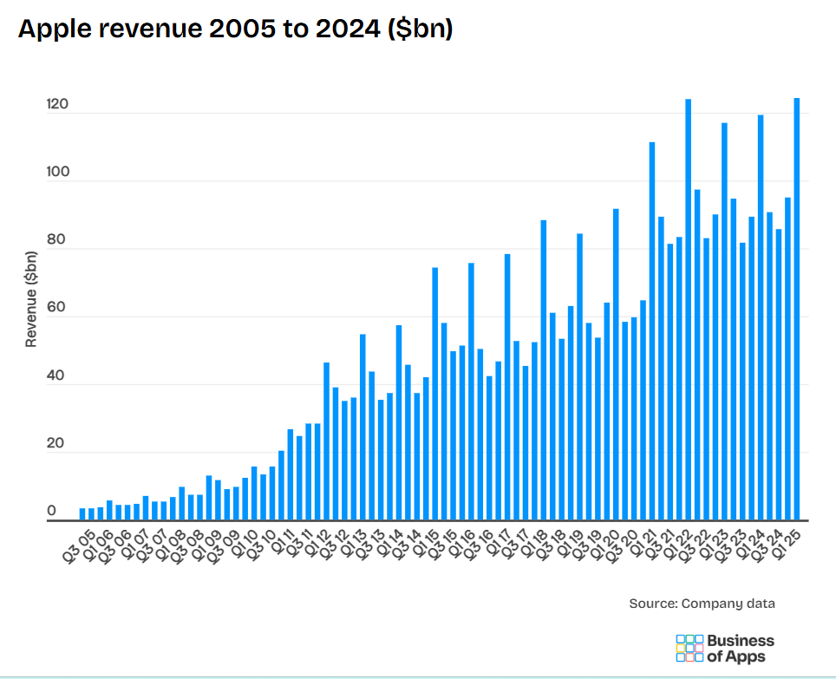Click the "Source: Company data" caption
This screenshot has width=836, height=679.
pos(702,604)
